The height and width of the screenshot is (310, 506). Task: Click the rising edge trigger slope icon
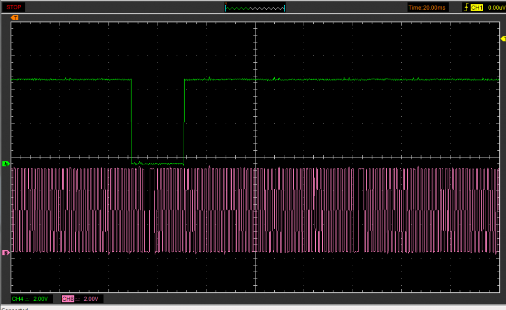click(x=466, y=8)
